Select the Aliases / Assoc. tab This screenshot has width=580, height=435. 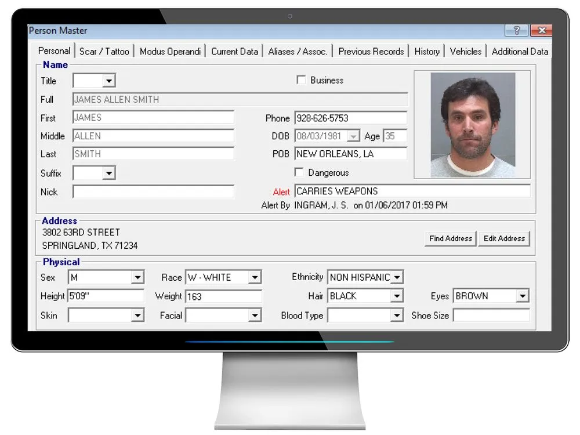(x=297, y=51)
